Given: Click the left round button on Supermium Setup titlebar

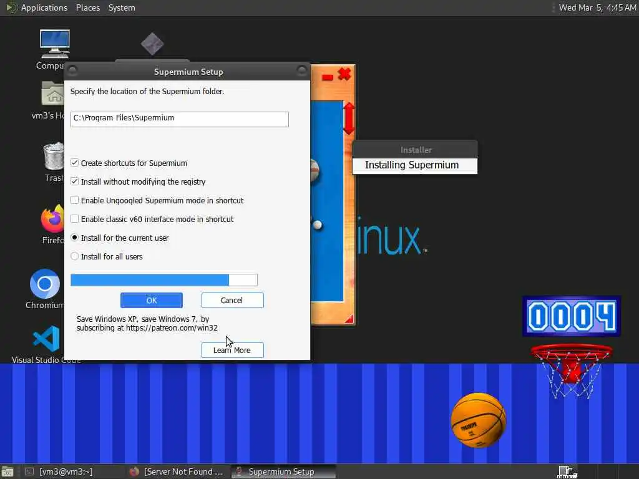Looking at the screenshot, I should pyautogui.click(x=72, y=71).
